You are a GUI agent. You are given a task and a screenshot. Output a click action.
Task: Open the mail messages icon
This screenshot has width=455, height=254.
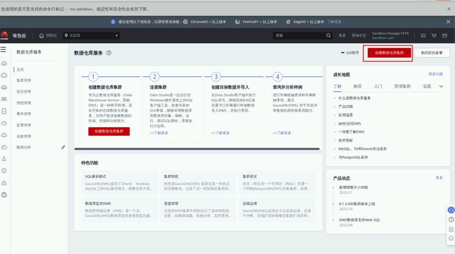tap(444, 35)
